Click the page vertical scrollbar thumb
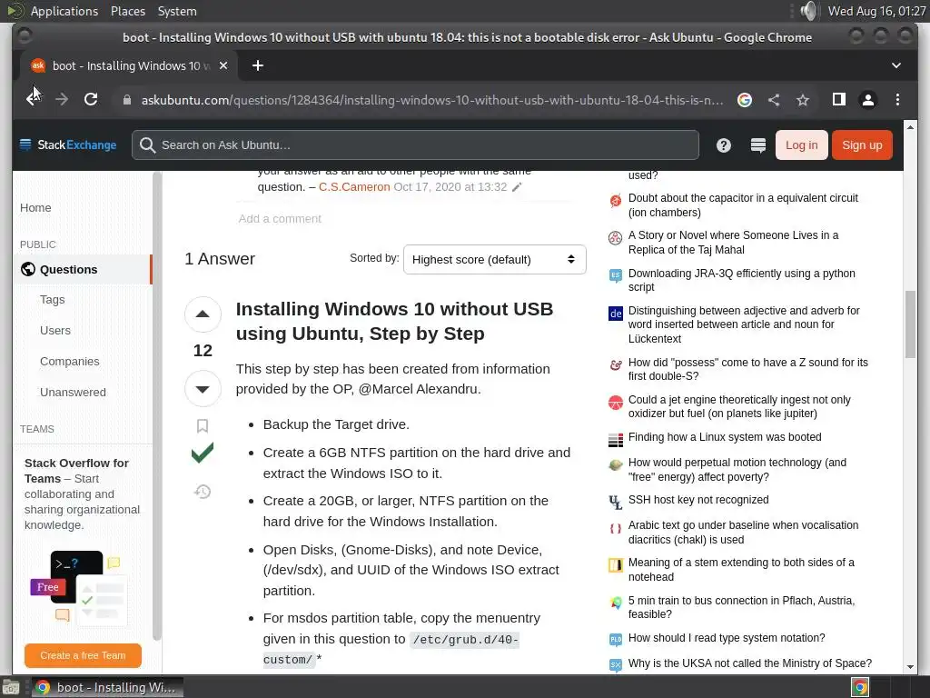 910,324
